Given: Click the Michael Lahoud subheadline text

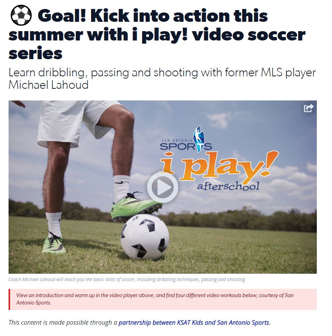Looking at the screenshot, I should tap(162, 78).
